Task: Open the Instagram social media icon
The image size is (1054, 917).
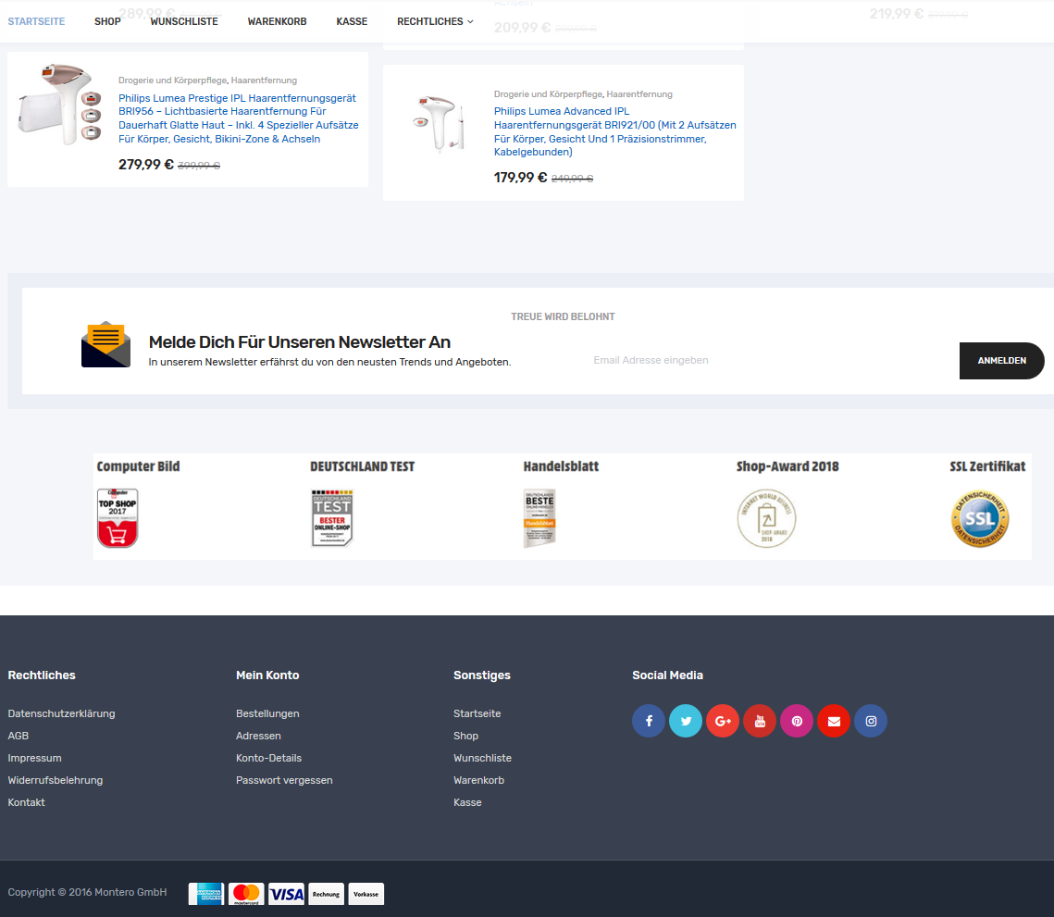Action: tap(871, 721)
